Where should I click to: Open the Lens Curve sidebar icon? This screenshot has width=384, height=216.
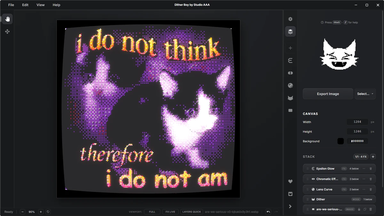(x=290, y=85)
